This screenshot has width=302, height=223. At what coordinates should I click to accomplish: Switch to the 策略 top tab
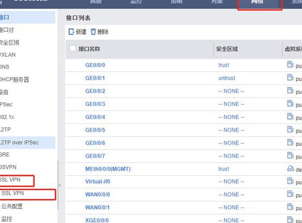click(176, 2)
